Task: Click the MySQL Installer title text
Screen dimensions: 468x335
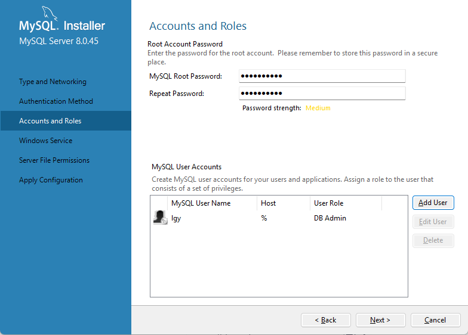Action: [62, 26]
